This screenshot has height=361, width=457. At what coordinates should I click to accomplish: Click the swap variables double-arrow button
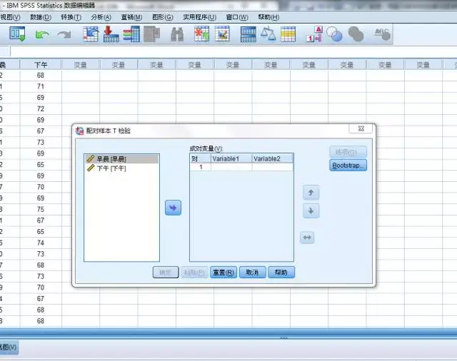point(308,238)
